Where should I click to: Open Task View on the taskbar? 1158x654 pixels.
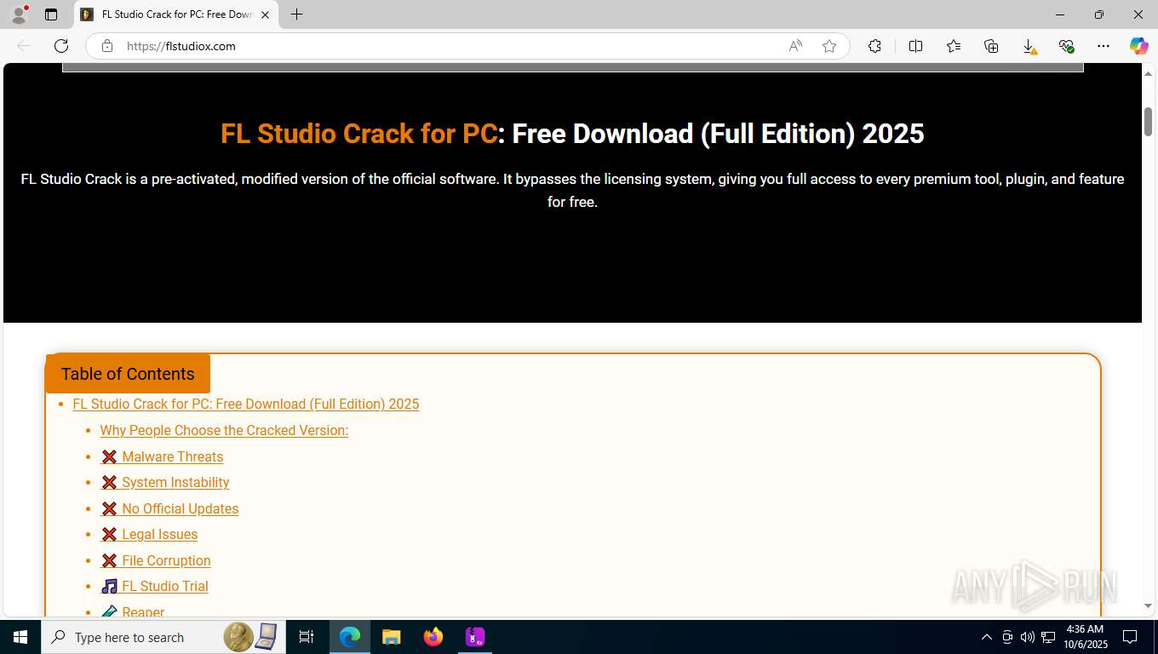tap(307, 637)
